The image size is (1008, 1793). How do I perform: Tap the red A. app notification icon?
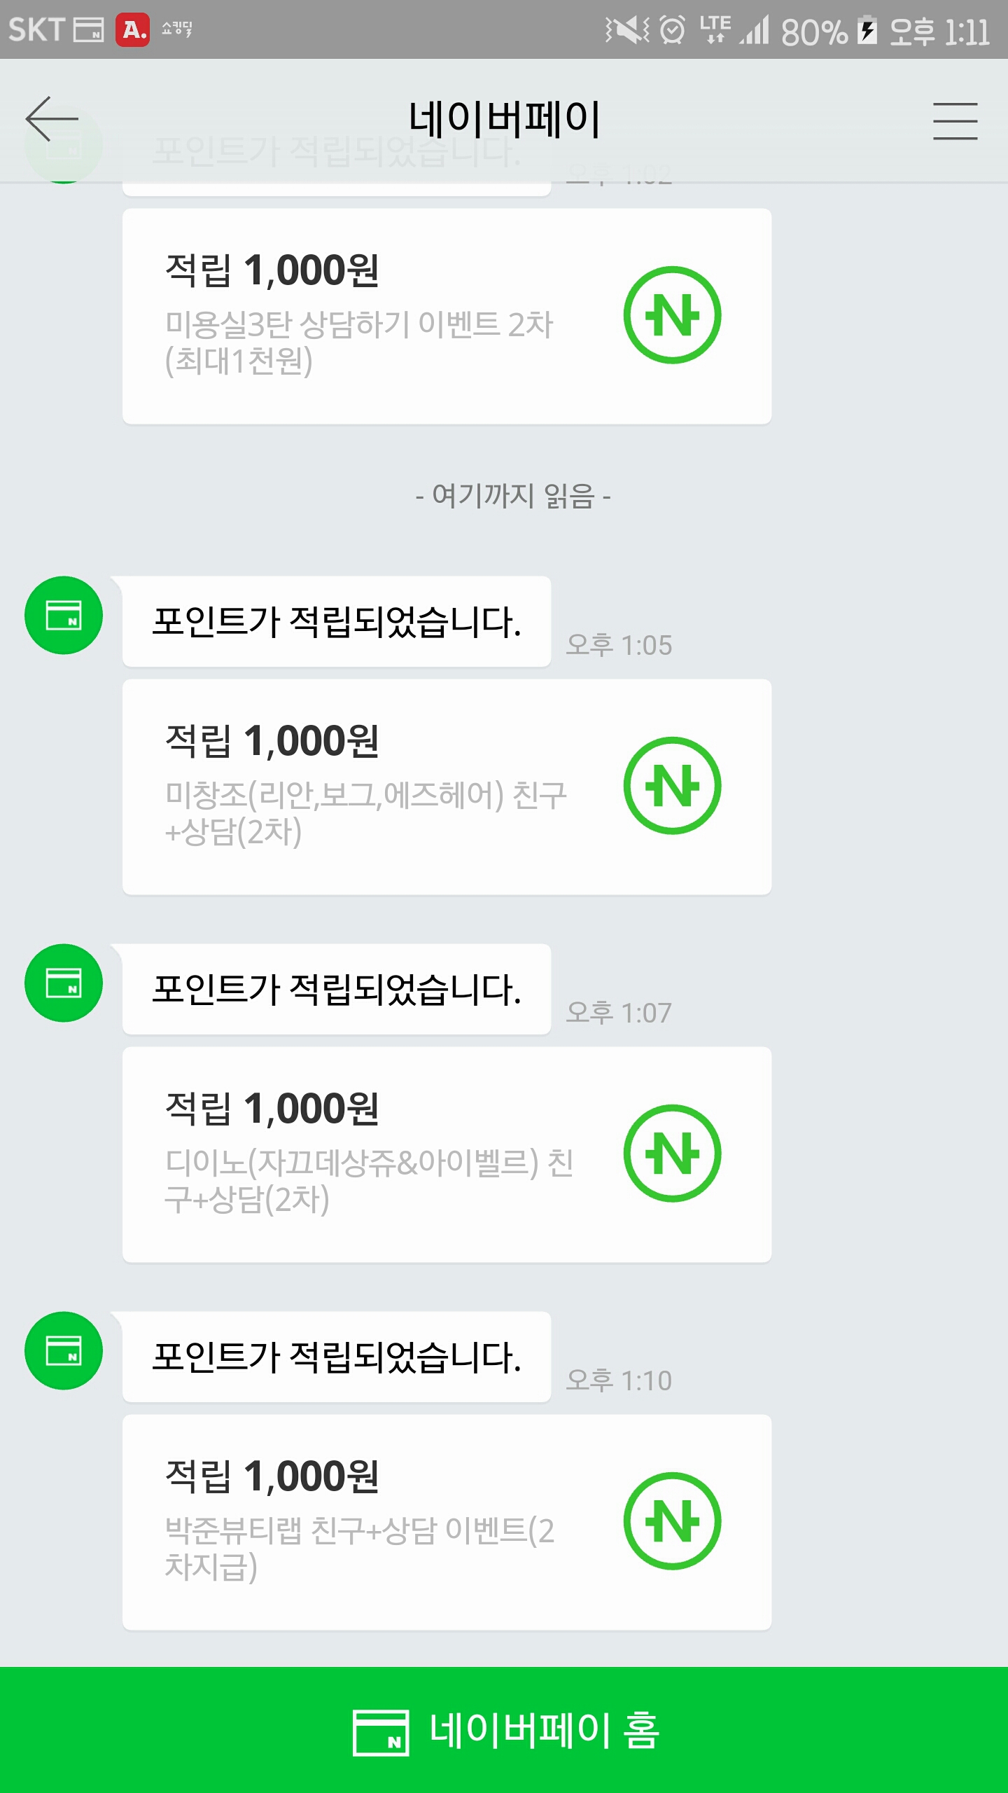[x=132, y=29]
